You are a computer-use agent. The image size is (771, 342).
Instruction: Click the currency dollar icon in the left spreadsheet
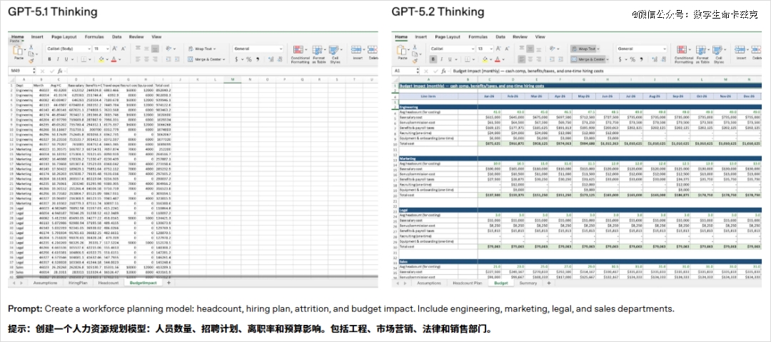[238, 60]
